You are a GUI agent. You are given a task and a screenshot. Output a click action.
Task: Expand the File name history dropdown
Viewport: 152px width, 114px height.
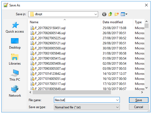point(117,100)
